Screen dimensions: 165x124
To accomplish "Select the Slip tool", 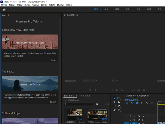I will point(114,106).
